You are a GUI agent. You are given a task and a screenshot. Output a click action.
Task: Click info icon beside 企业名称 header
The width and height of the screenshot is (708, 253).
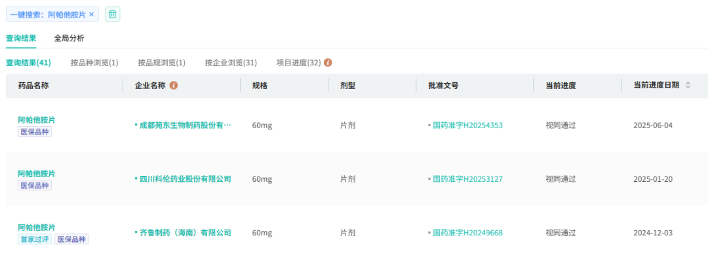pyautogui.click(x=173, y=85)
